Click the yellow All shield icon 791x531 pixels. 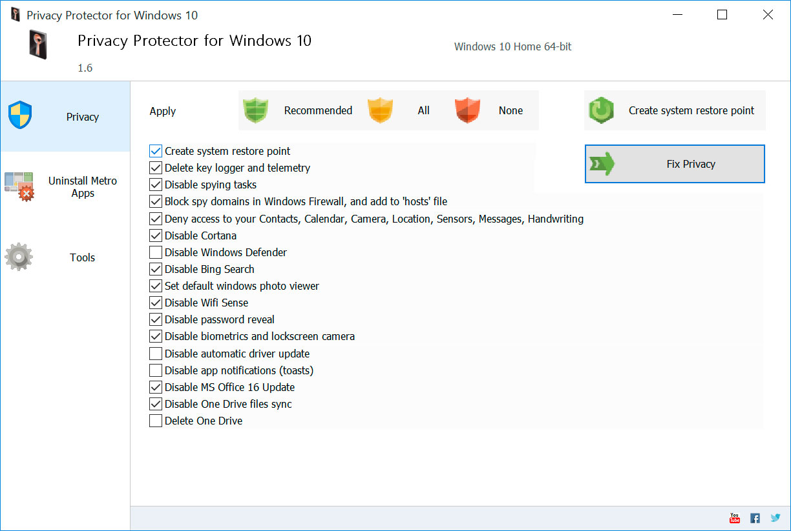(x=380, y=110)
